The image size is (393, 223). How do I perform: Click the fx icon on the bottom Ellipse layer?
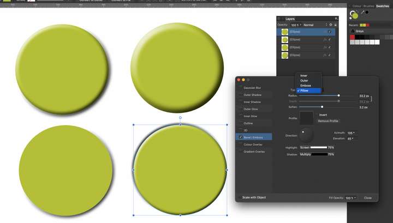(325, 55)
